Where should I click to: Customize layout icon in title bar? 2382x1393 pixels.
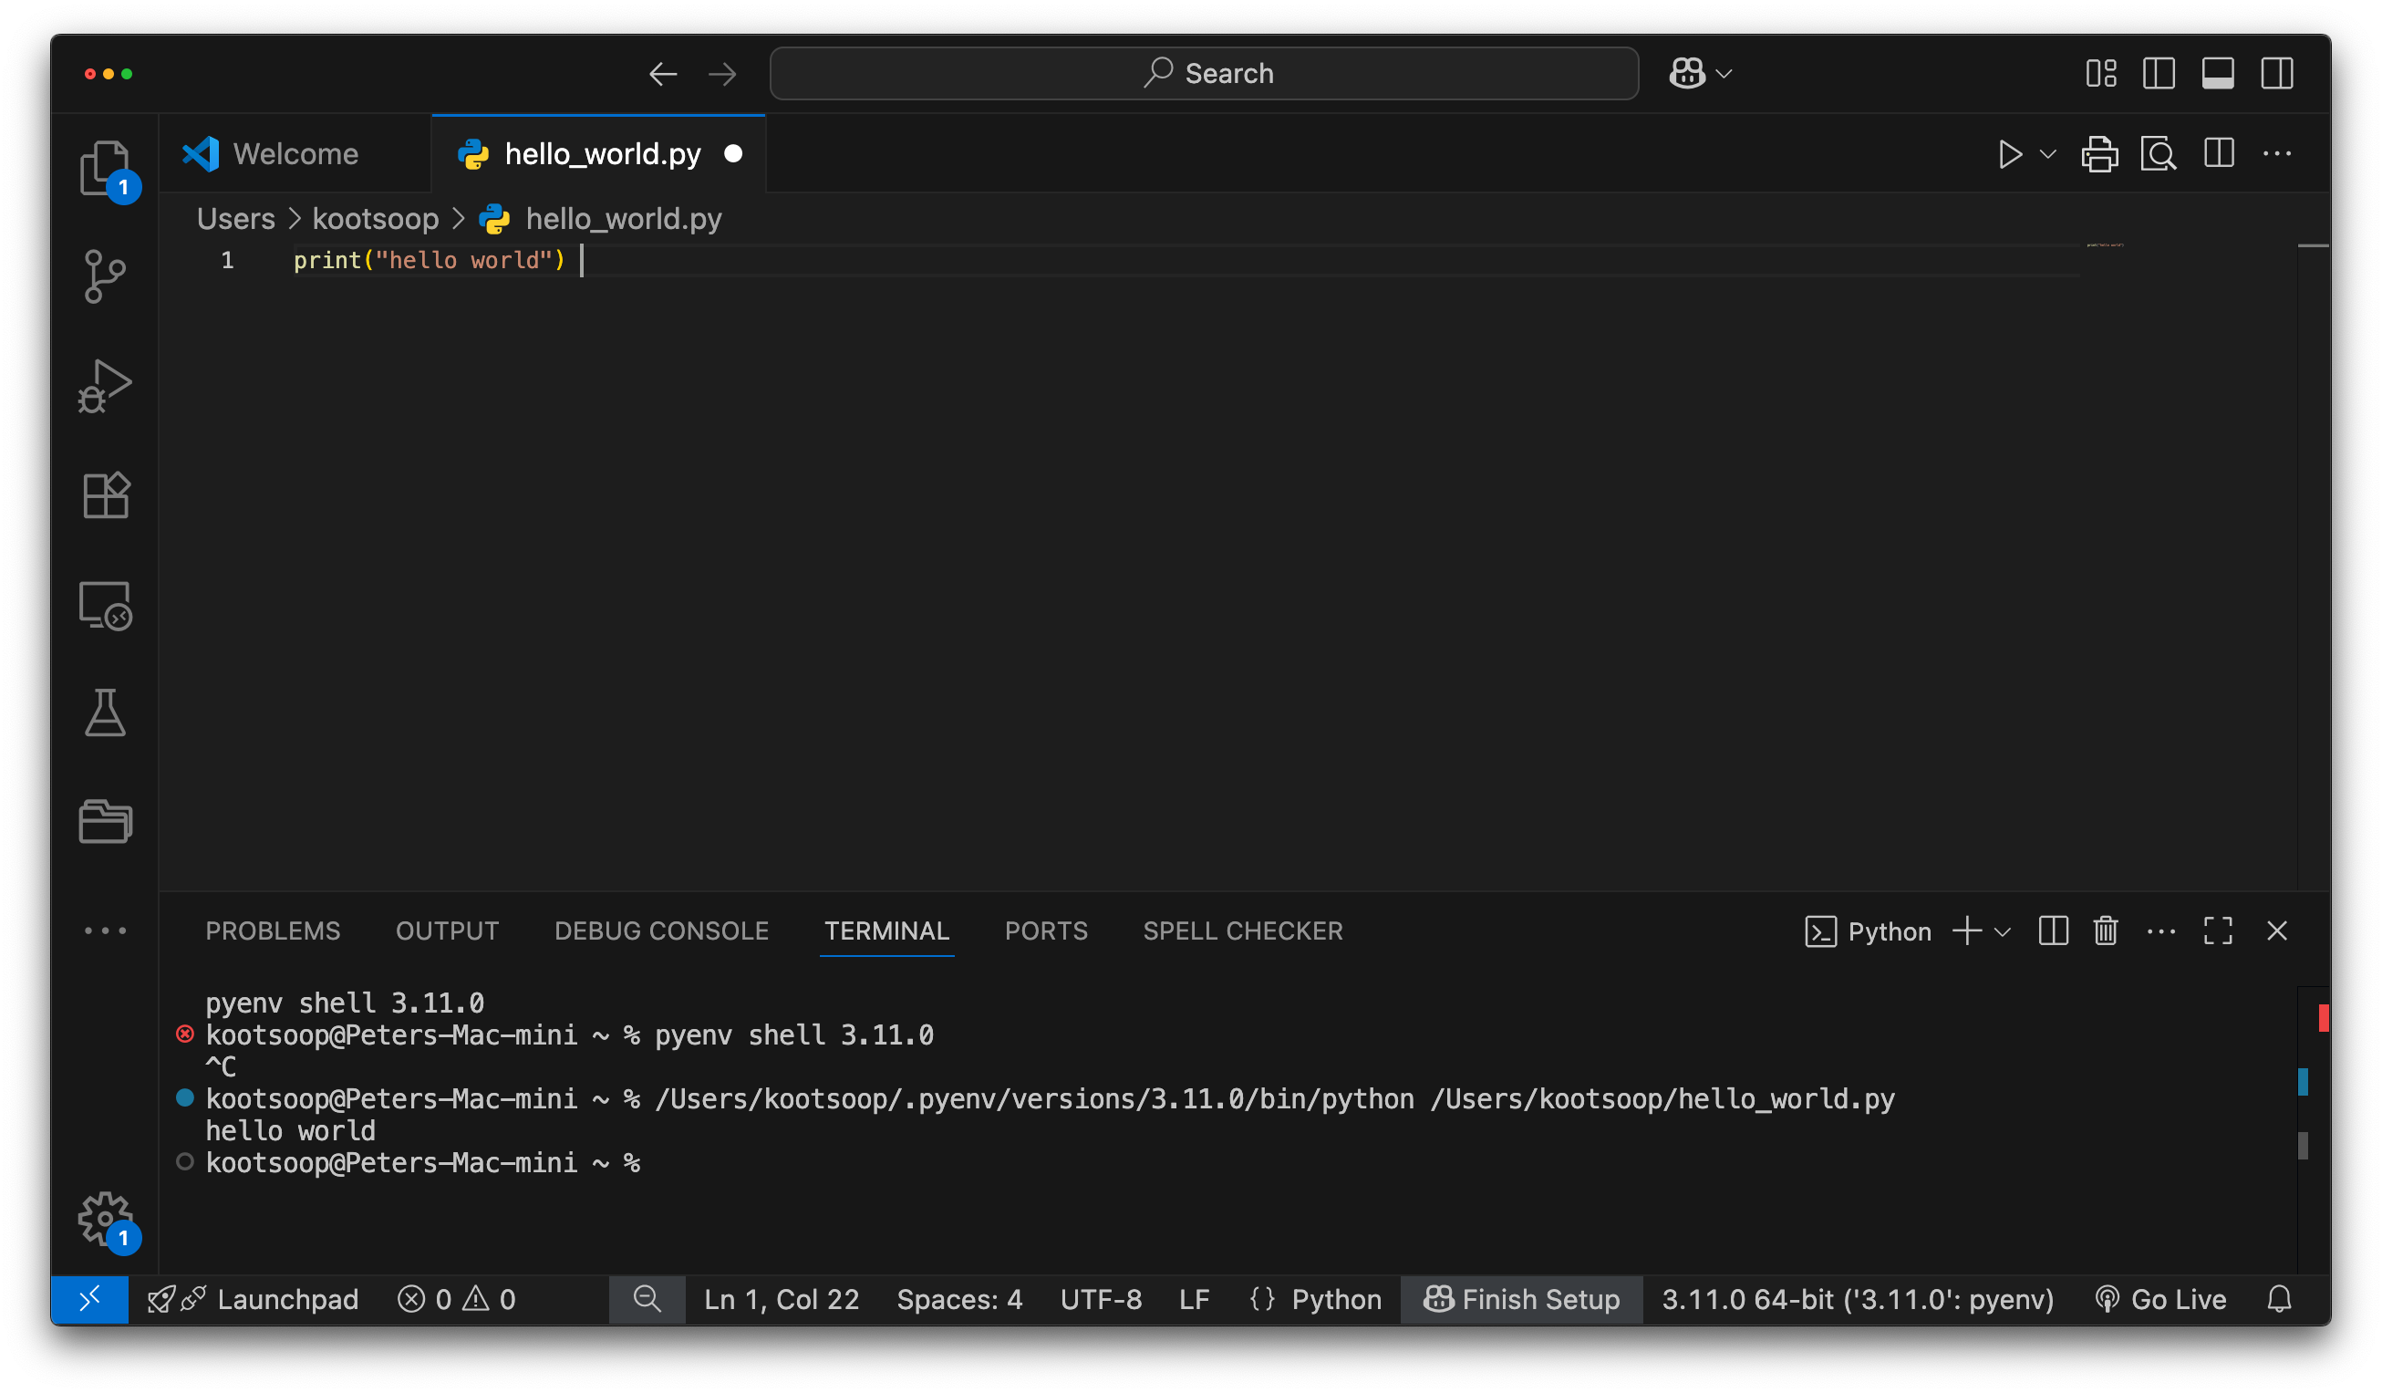[x=2101, y=74]
